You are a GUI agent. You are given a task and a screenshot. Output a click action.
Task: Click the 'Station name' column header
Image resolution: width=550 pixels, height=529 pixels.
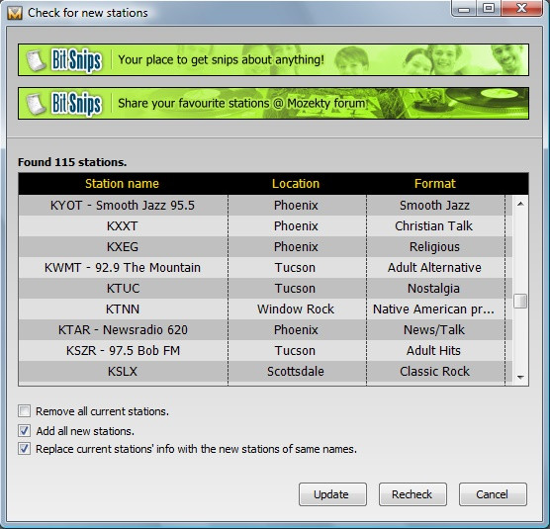tap(122, 184)
